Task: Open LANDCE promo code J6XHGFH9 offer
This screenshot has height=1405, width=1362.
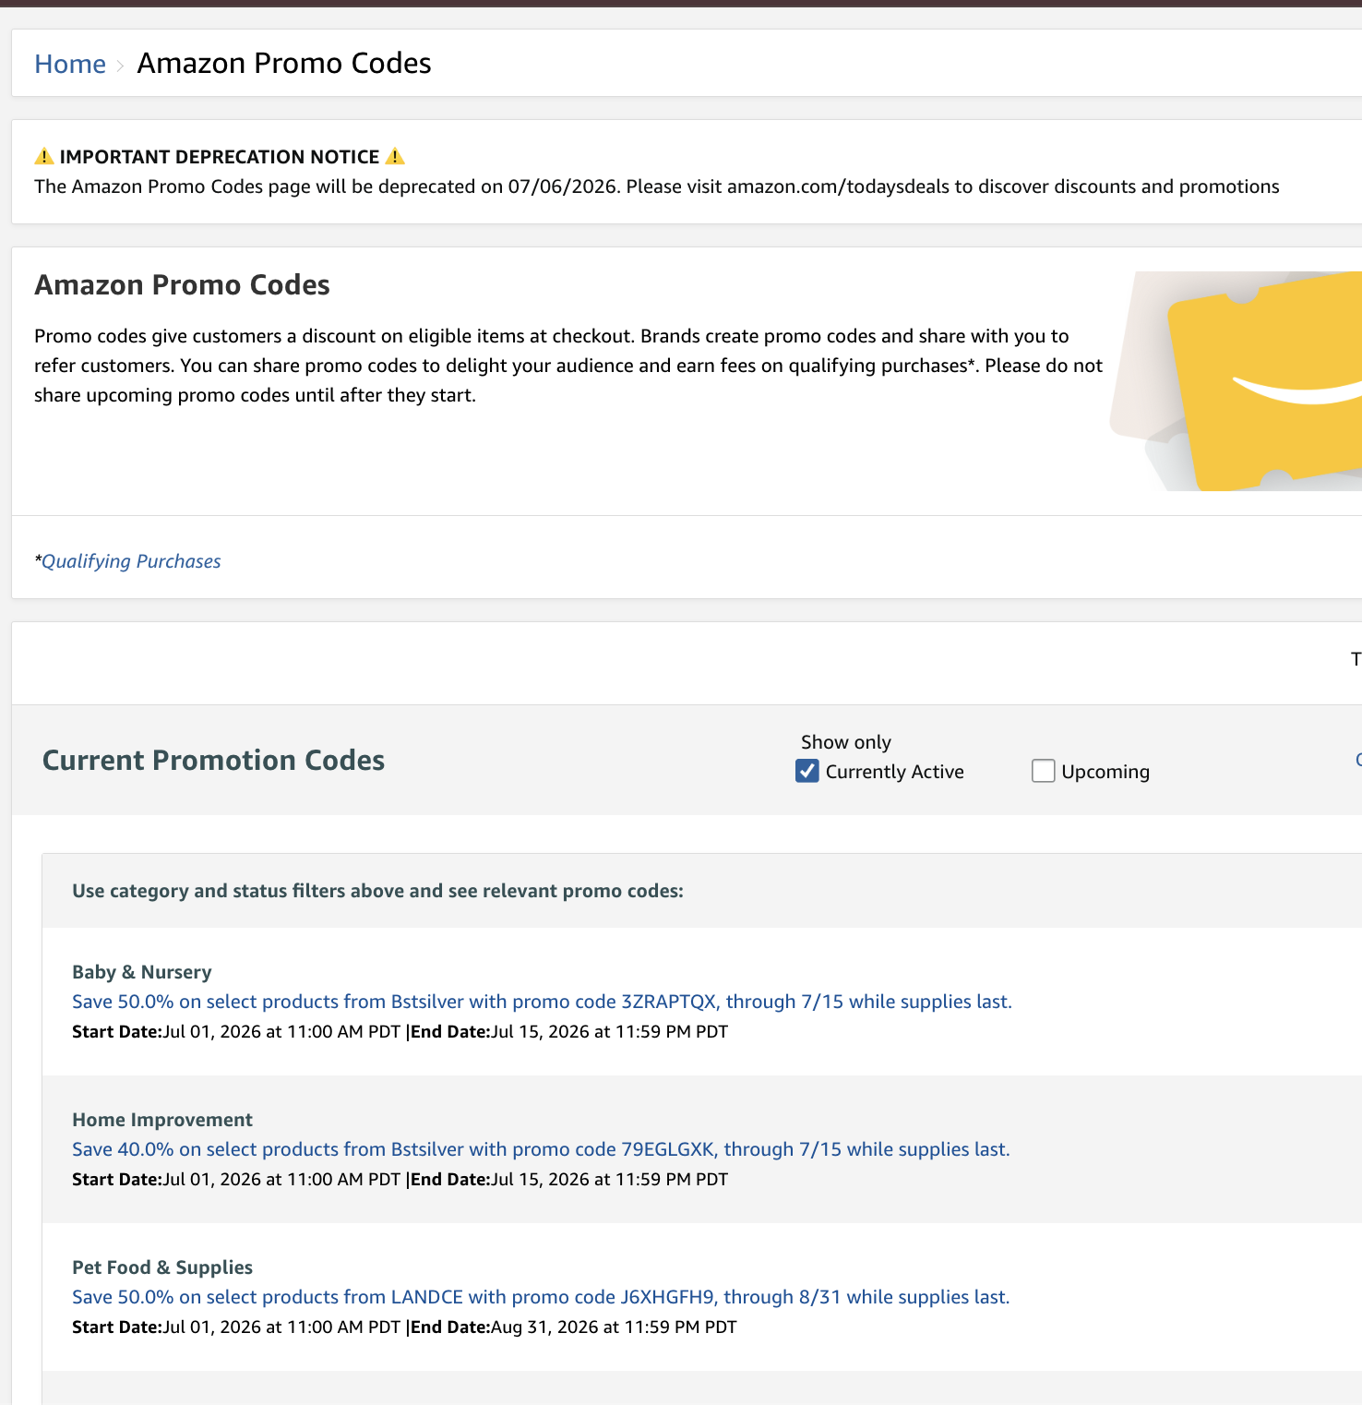Action: 541,1297
